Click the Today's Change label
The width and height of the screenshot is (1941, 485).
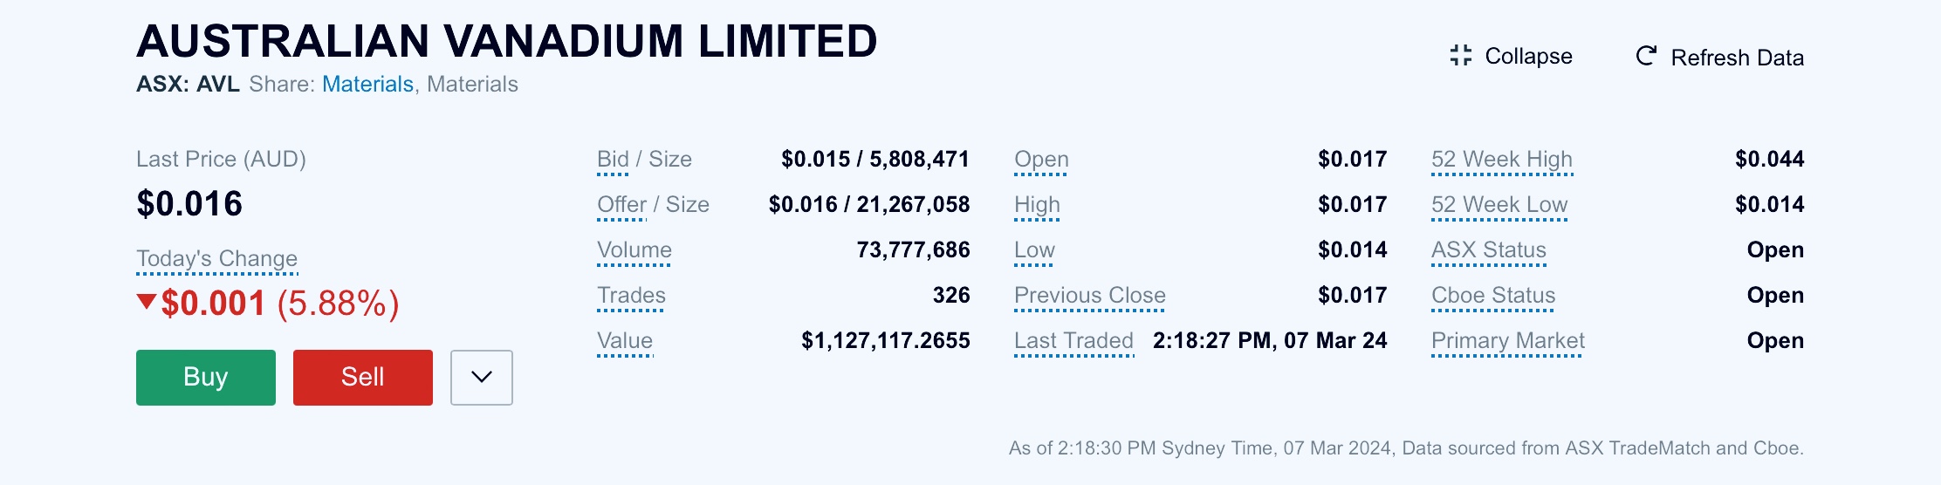(x=217, y=259)
